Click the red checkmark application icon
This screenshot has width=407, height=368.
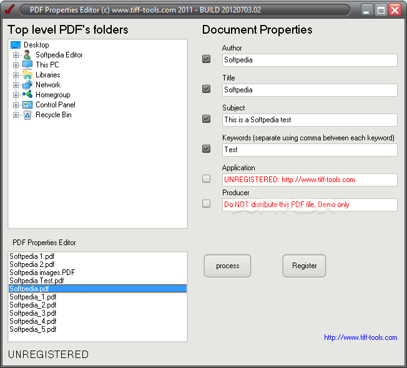coord(10,10)
